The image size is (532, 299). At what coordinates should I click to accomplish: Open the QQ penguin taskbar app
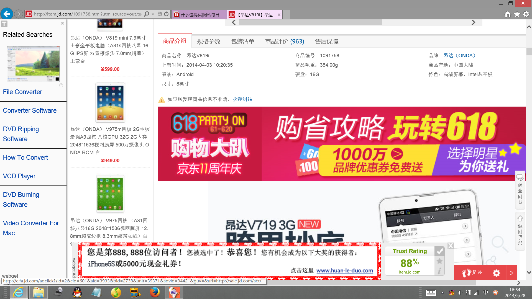click(x=77, y=292)
